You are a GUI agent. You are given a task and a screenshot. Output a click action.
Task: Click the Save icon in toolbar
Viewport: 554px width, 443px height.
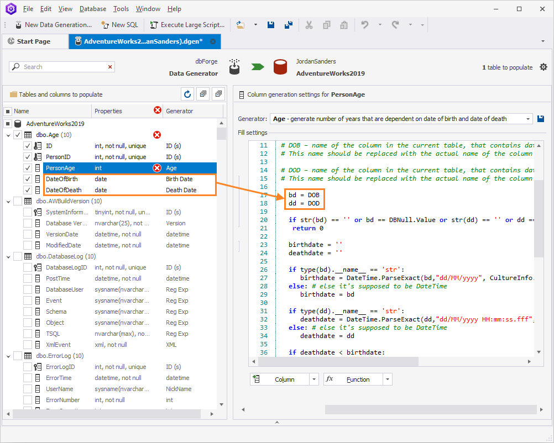tap(271, 25)
